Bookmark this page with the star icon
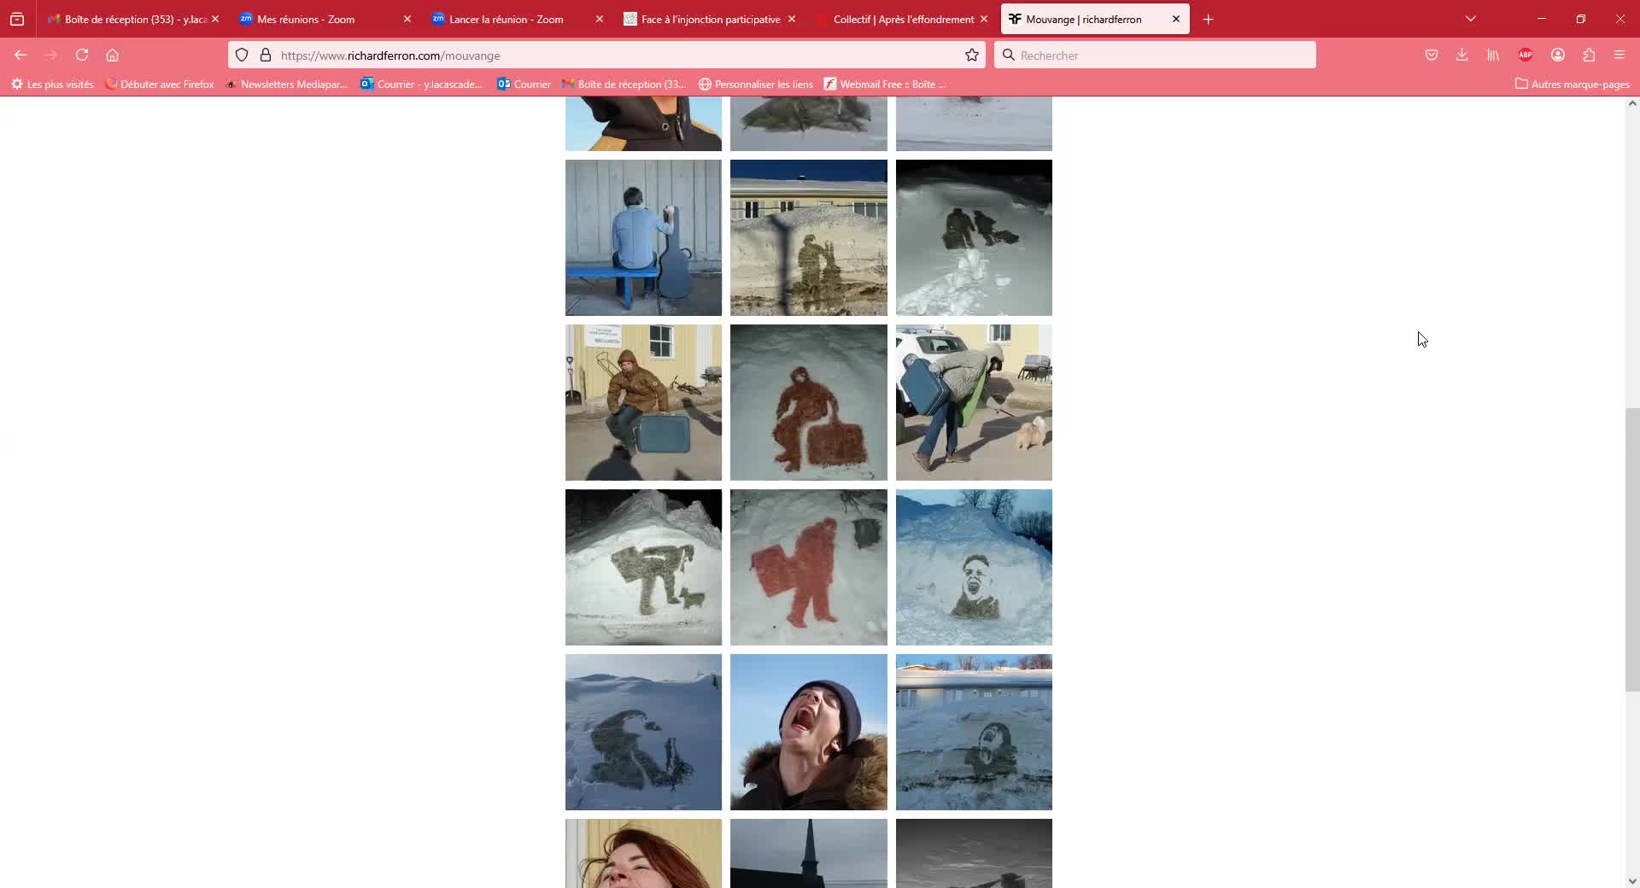The image size is (1640, 888). point(971,55)
